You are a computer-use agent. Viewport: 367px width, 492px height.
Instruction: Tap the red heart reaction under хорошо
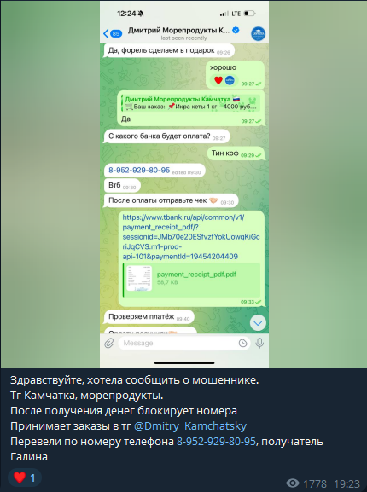(218, 80)
